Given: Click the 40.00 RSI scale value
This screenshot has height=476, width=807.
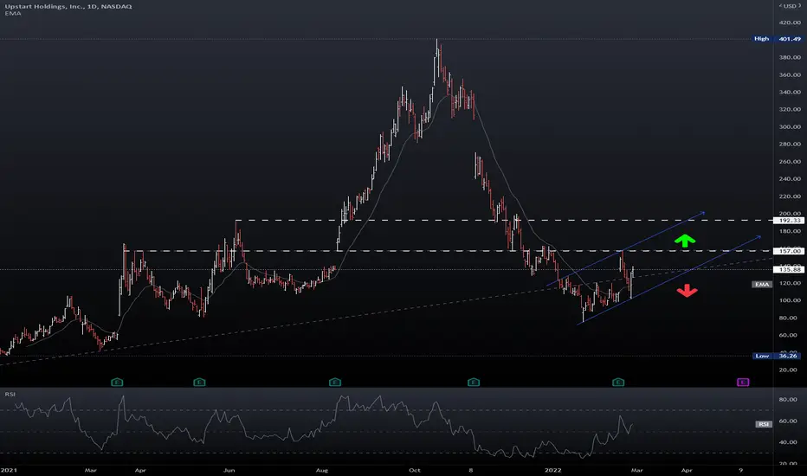Looking at the screenshot, I should 788,442.
